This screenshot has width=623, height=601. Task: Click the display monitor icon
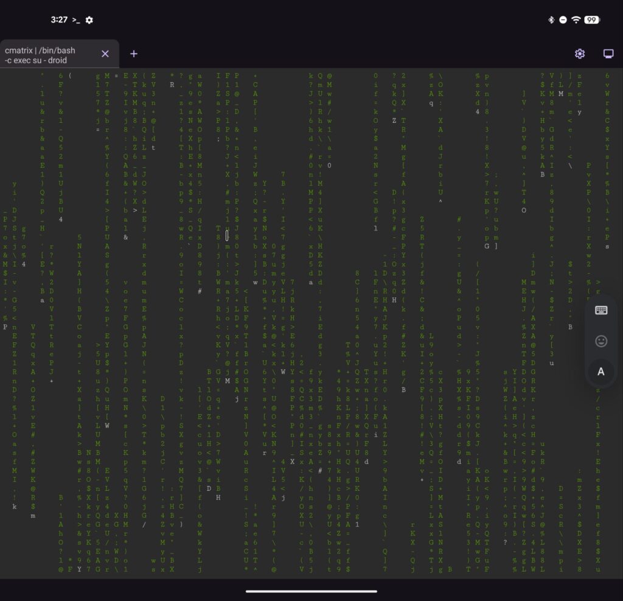608,54
